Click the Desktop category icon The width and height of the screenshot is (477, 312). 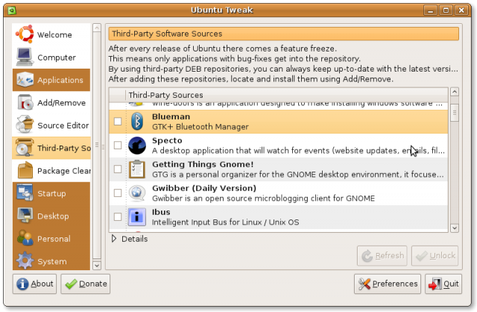25,216
